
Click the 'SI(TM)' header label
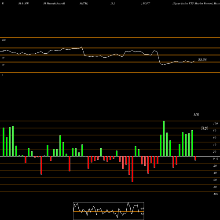[84, 4]
